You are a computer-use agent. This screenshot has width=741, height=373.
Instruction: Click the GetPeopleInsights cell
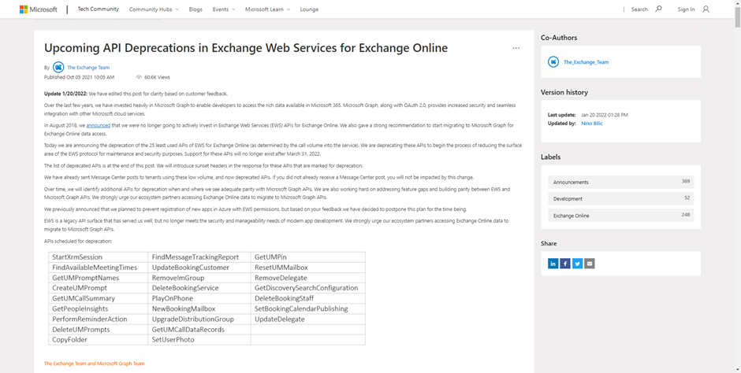pos(99,309)
